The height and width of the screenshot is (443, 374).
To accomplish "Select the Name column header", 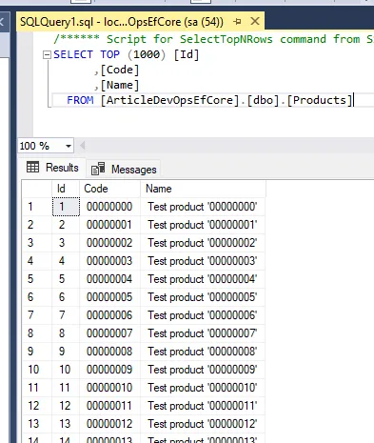I will pos(203,189).
